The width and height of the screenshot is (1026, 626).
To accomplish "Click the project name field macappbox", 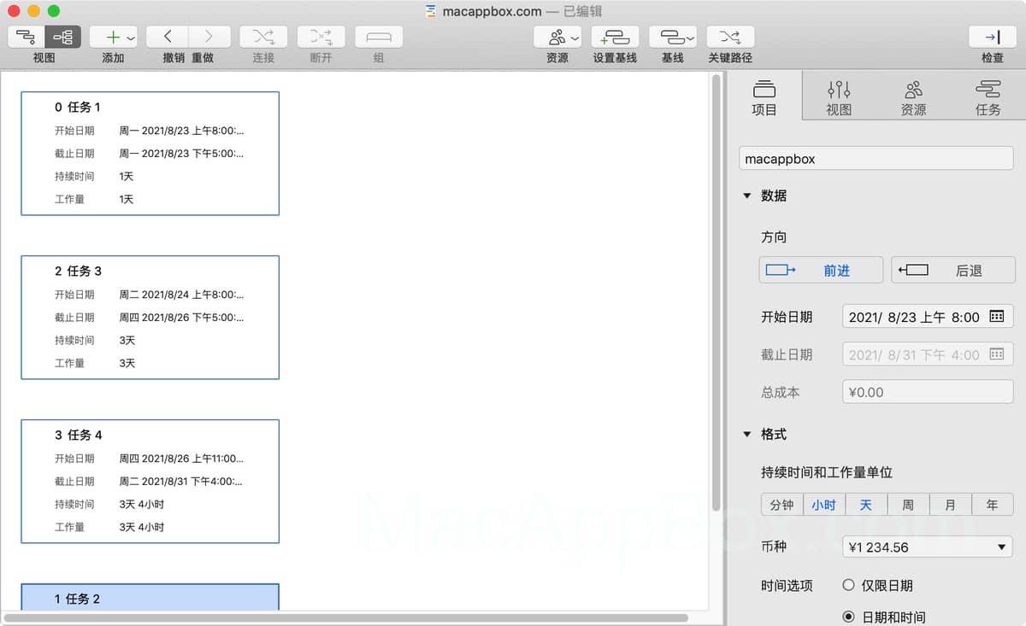I will tap(876, 159).
